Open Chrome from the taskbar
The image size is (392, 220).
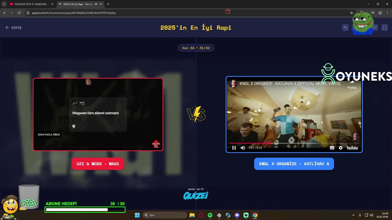pyautogui.click(x=255, y=215)
